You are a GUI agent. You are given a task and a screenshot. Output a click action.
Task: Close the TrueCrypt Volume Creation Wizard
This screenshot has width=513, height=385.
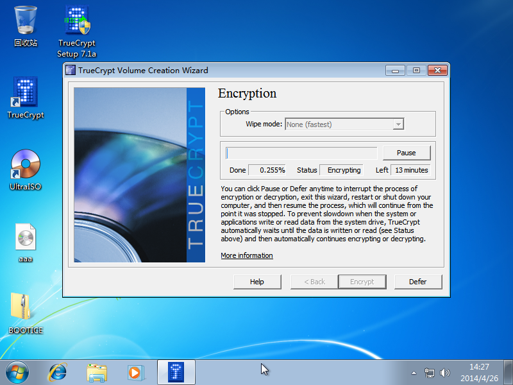(x=438, y=71)
